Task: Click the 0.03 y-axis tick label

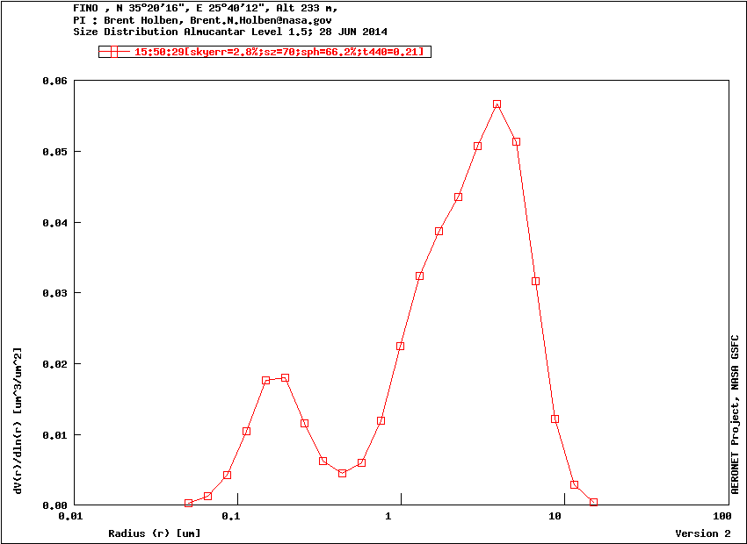Action: pyautogui.click(x=54, y=293)
